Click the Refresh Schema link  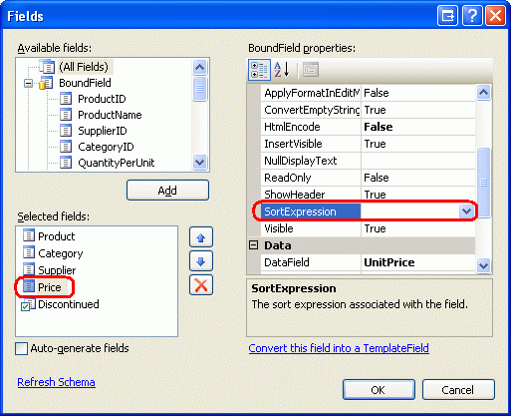[x=56, y=382]
